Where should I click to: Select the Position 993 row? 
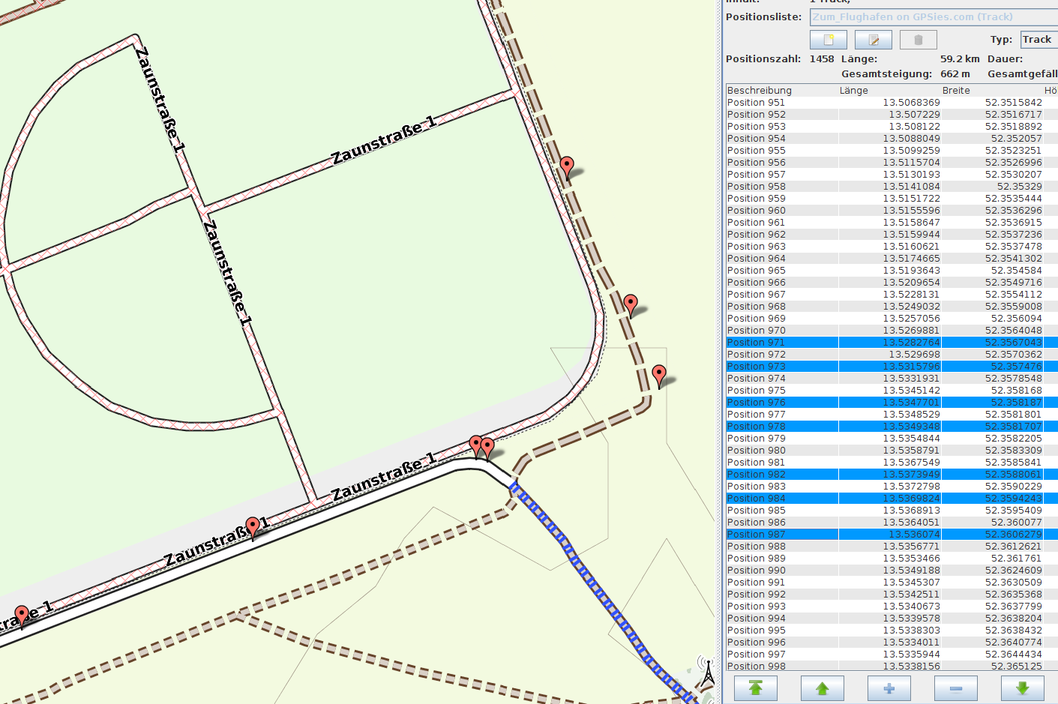click(892, 607)
